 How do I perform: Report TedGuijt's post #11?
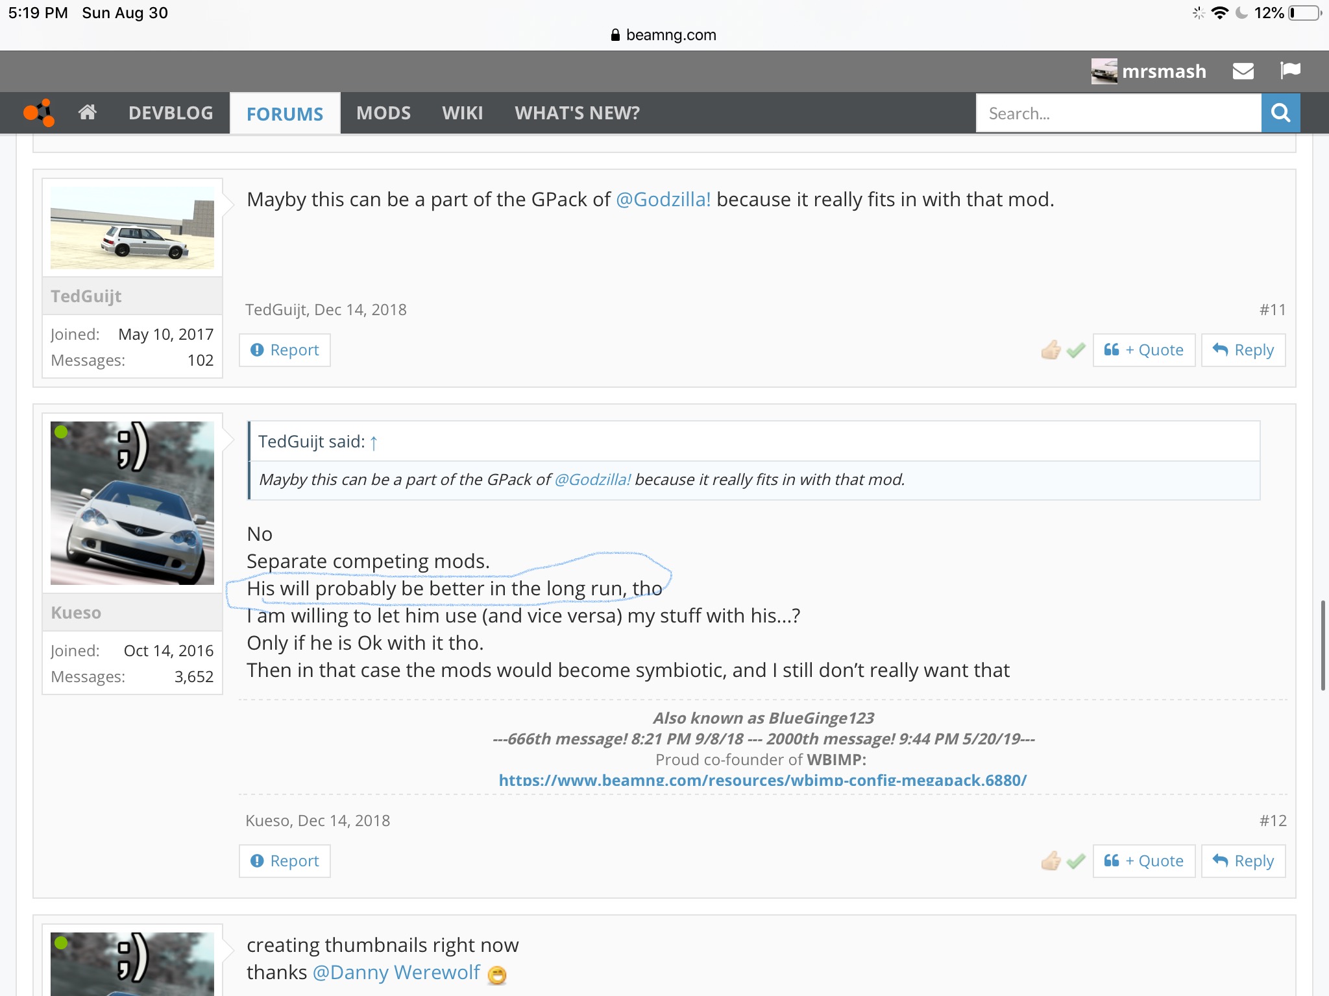(285, 350)
